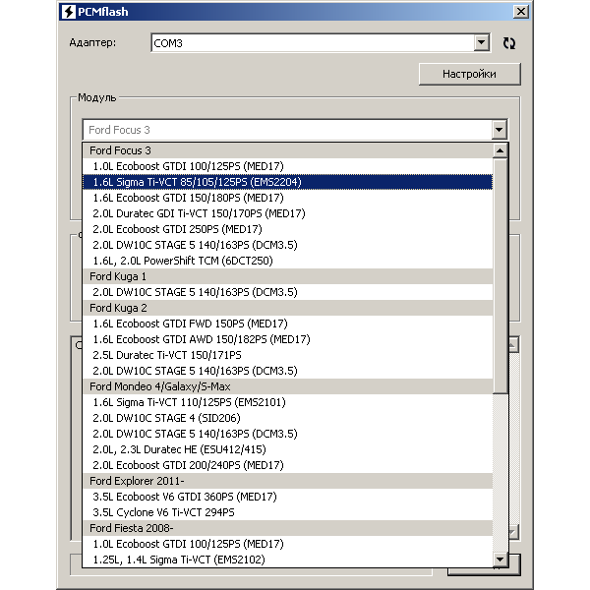Select 2.0L DW10C STAGE 4 (SID206)
Viewport: 590px width, 590px height.
tap(287, 418)
